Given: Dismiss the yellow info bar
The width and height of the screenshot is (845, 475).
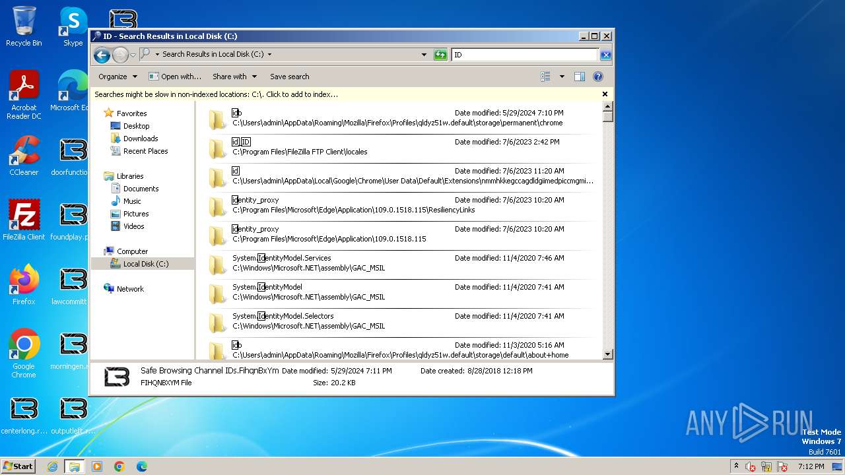Looking at the screenshot, I should [605, 94].
